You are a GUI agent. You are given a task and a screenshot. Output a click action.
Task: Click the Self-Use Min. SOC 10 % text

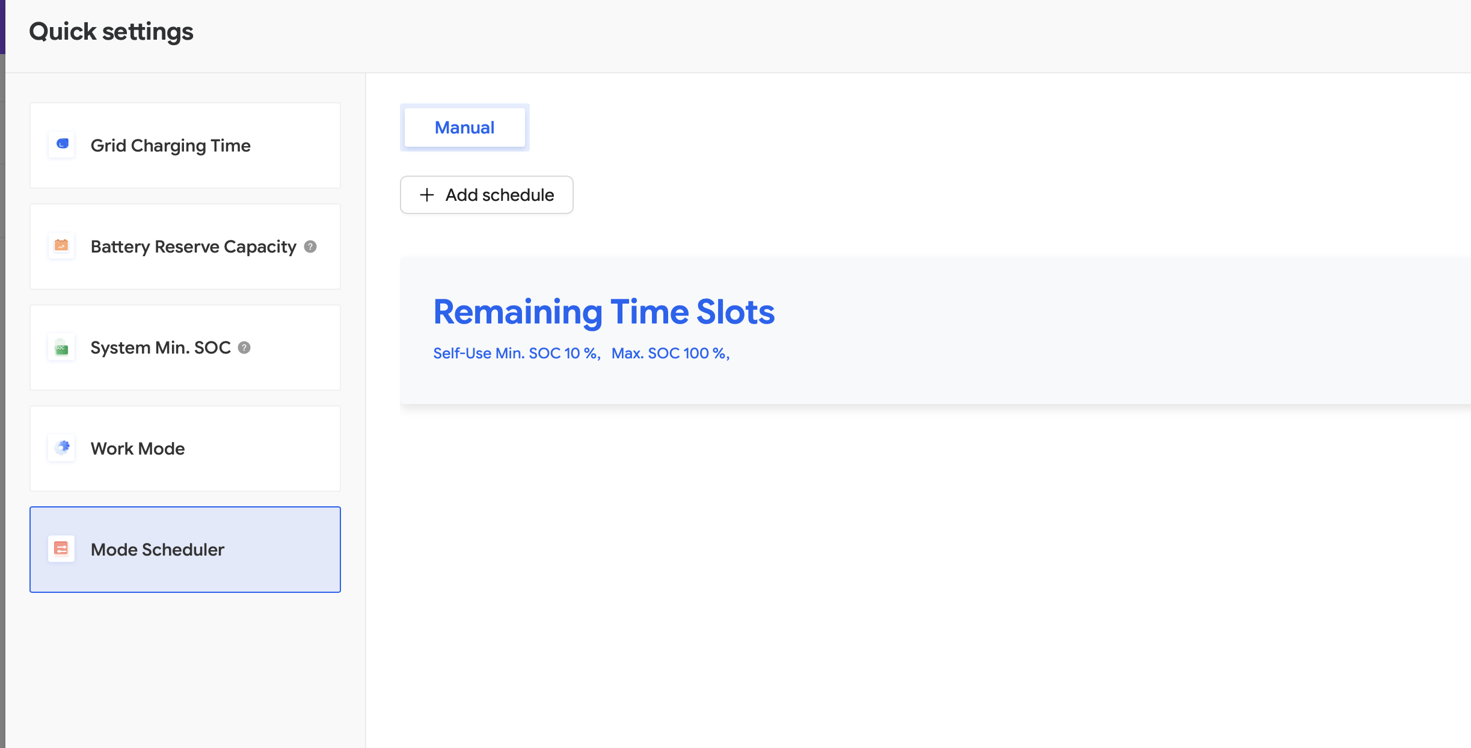coord(516,354)
